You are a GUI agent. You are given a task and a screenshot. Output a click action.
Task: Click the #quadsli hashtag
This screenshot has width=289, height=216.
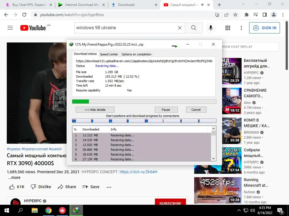pyautogui.click(x=55, y=149)
